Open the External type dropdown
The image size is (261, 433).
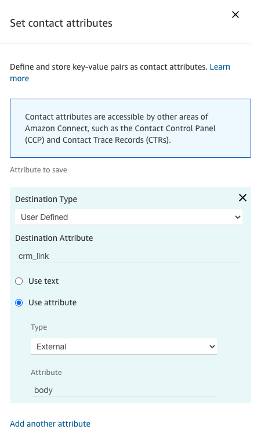(124, 347)
